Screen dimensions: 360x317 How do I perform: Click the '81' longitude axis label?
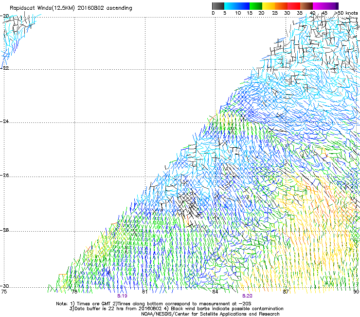click(144, 292)
